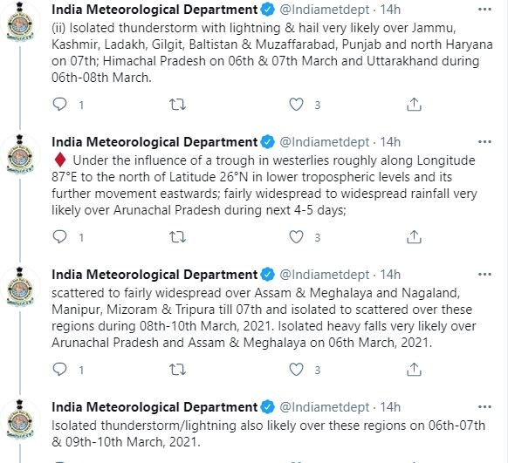
Task: Reply to the Assam & Meghalaya tweet
Action: pyautogui.click(x=59, y=369)
